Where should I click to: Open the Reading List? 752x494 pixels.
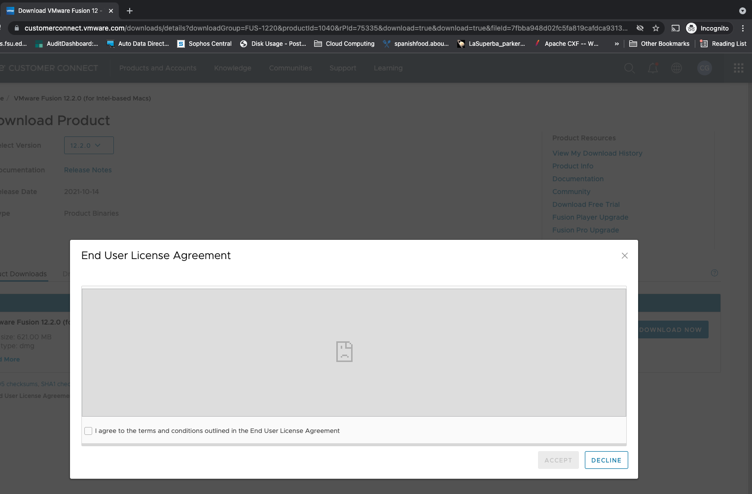coord(723,44)
